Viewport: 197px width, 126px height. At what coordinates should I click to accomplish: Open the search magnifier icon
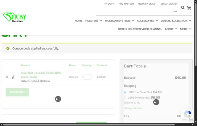(183, 8)
